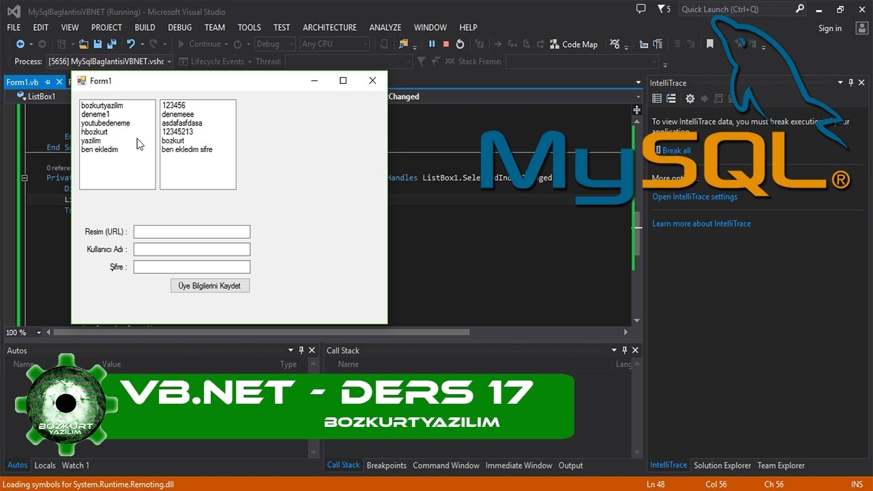Viewport: 873px width, 491px height.
Task: Switch to the Locals tab
Action: pyautogui.click(x=45, y=465)
